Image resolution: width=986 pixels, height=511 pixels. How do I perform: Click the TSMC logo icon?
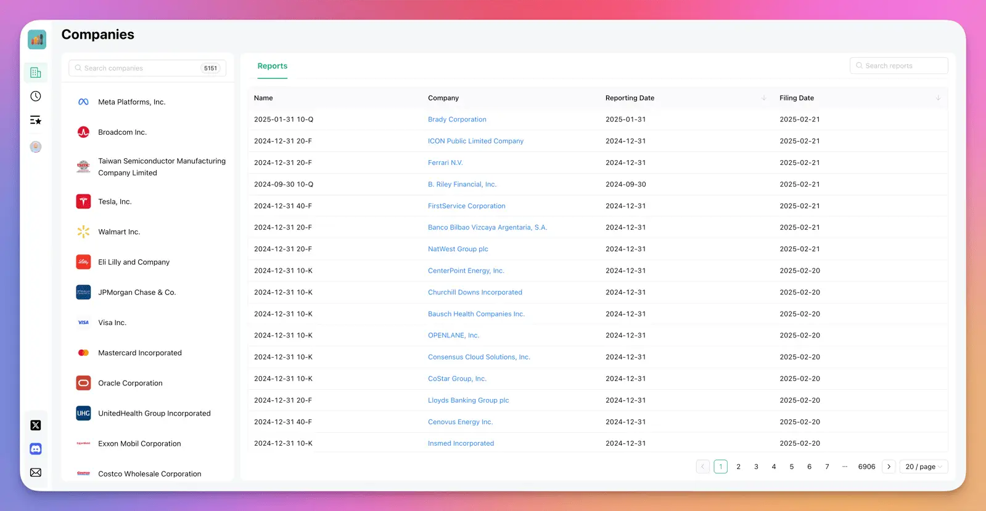point(83,166)
